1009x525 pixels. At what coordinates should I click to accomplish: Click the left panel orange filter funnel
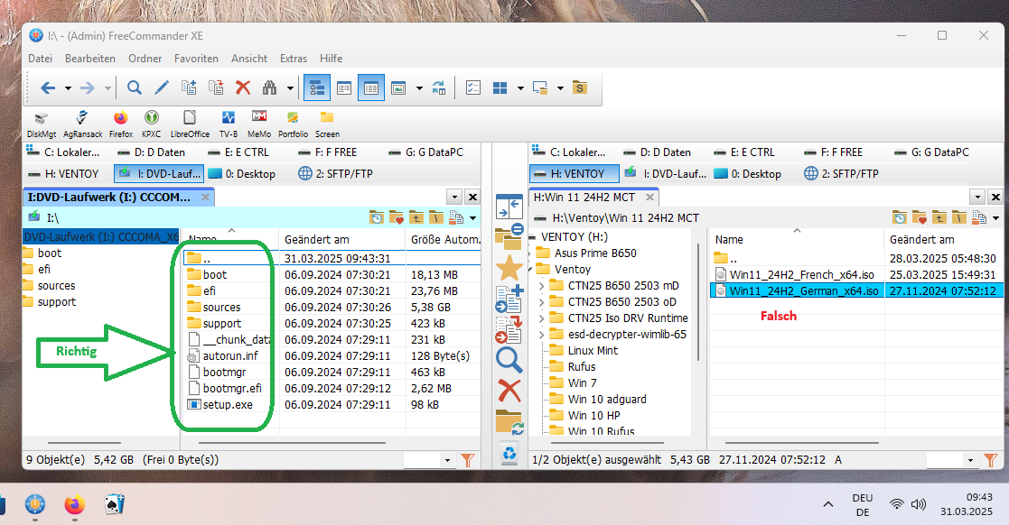click(x=468, y=460)
